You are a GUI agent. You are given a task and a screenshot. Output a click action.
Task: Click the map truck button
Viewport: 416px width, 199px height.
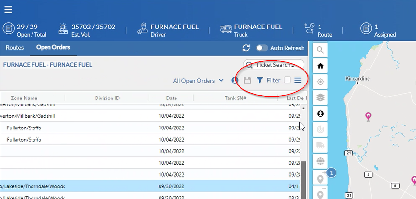click(x=320, y=145)
